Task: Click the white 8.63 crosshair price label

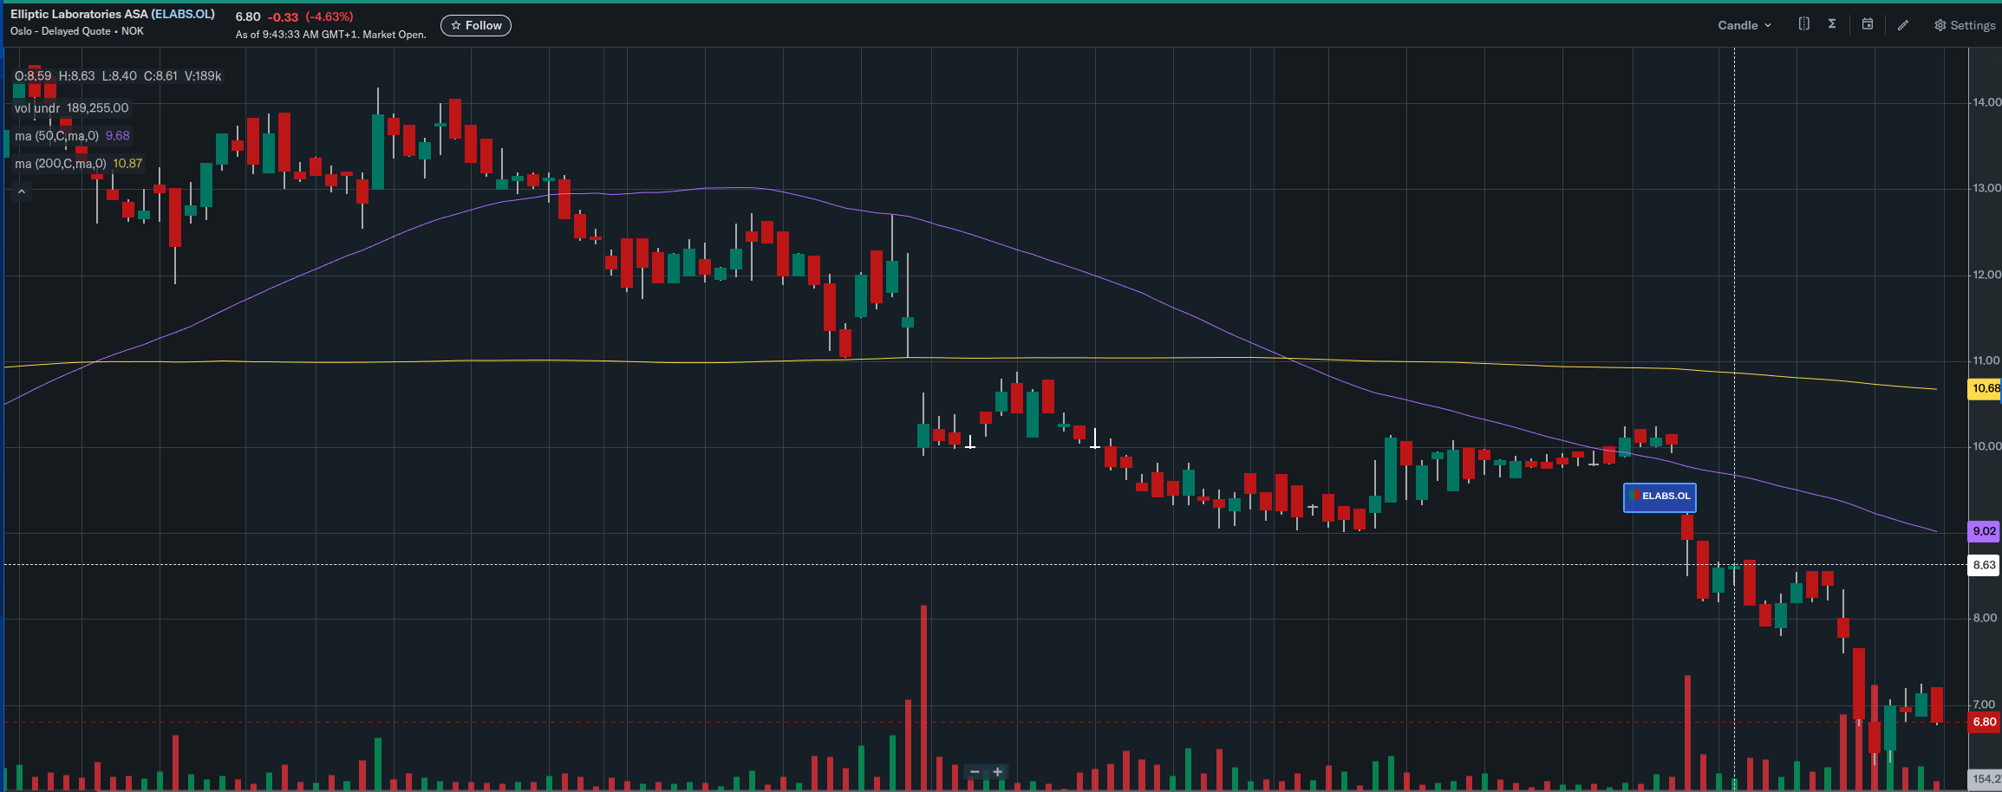Action: pyautogui.click(x=1984, y=565)
